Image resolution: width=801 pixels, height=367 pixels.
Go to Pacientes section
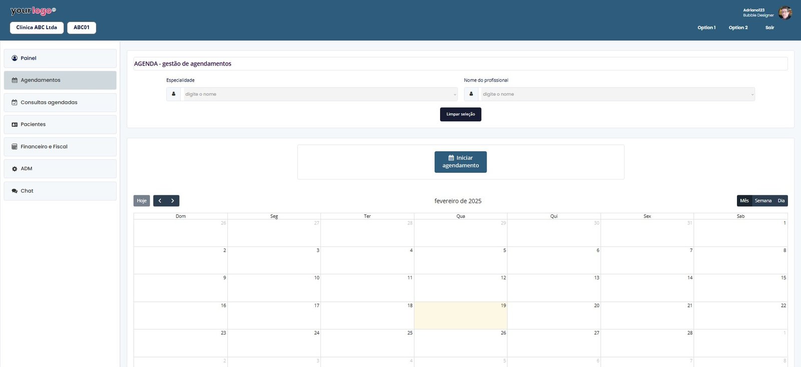click(x=60, y=125)
